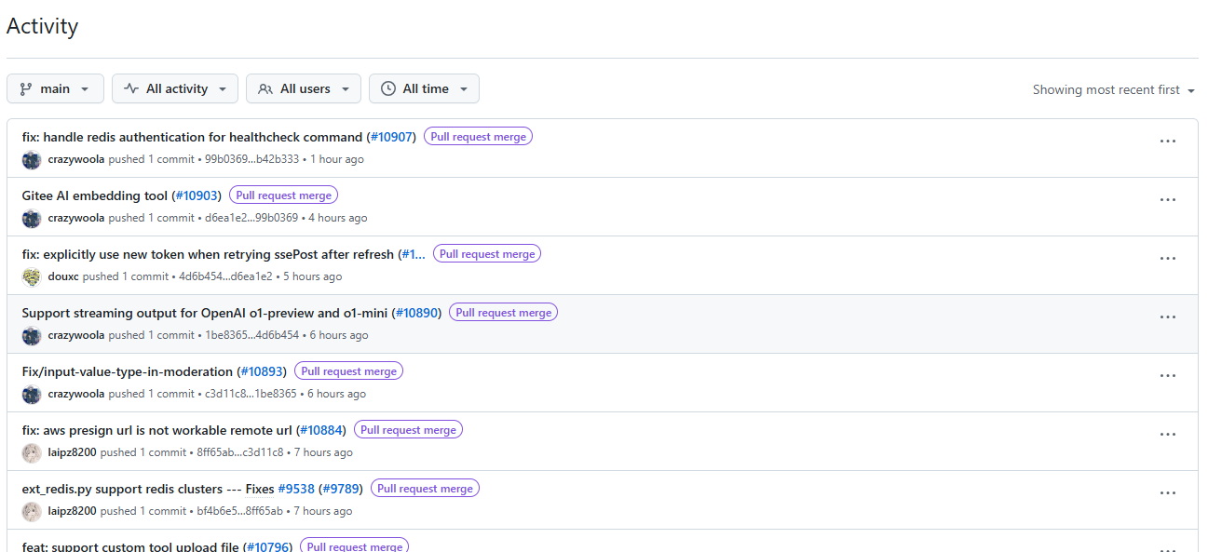Image resolution: width=1208 pixels, height=552 pixels.
Task: Open the All activity filter dropdown
Action: click(175, 88)
